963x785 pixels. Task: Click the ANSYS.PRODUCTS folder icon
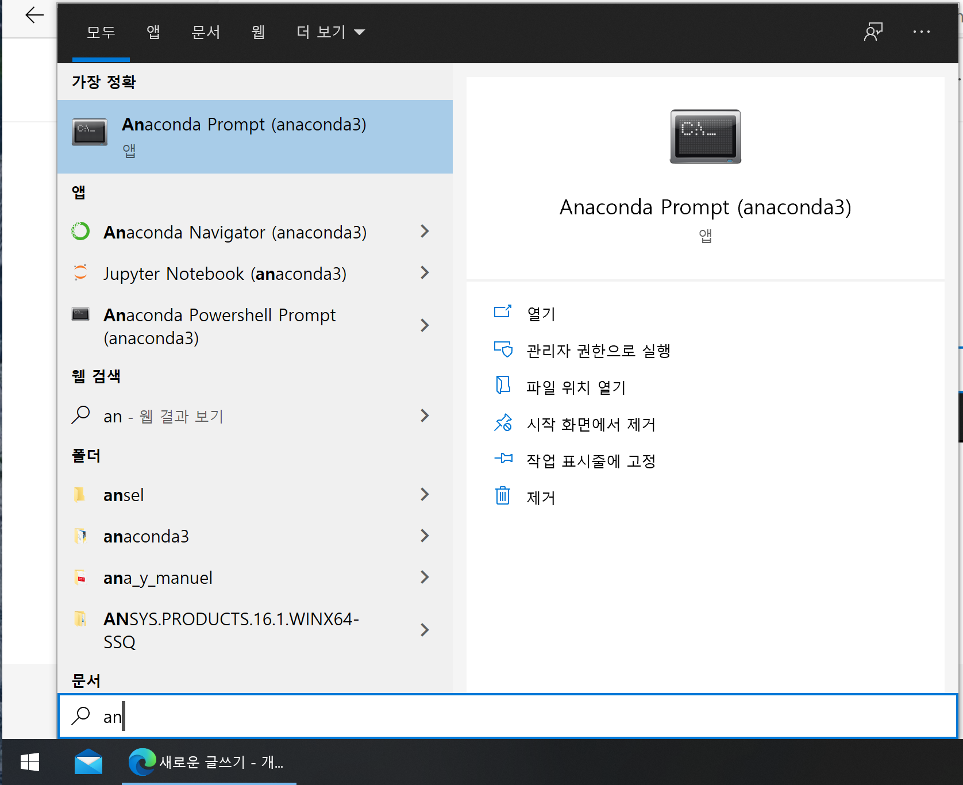coord(80,618)
